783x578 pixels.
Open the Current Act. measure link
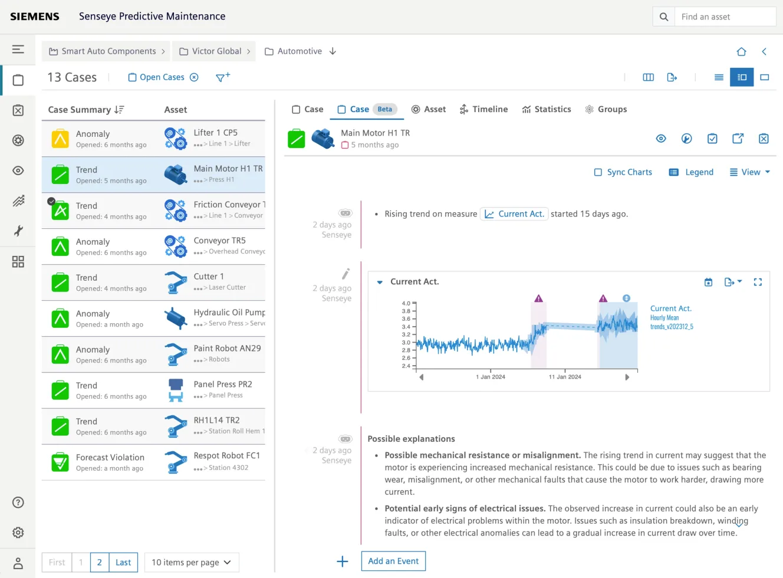pyautogui.click(x=514, y=214)
